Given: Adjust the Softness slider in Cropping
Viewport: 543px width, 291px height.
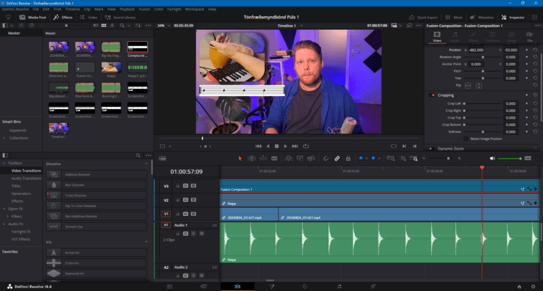Looking at the screenshot, I should tap(483, 131).
